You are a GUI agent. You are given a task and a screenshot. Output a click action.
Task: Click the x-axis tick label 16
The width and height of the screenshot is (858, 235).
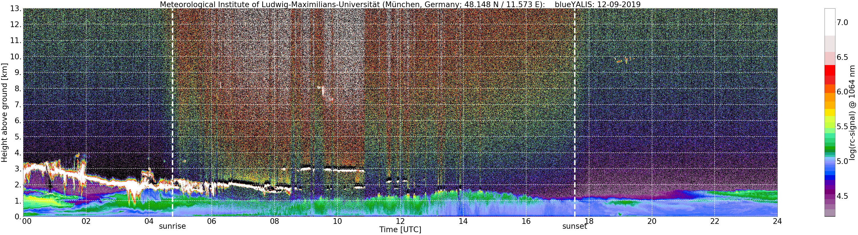[x=526, y=221]
